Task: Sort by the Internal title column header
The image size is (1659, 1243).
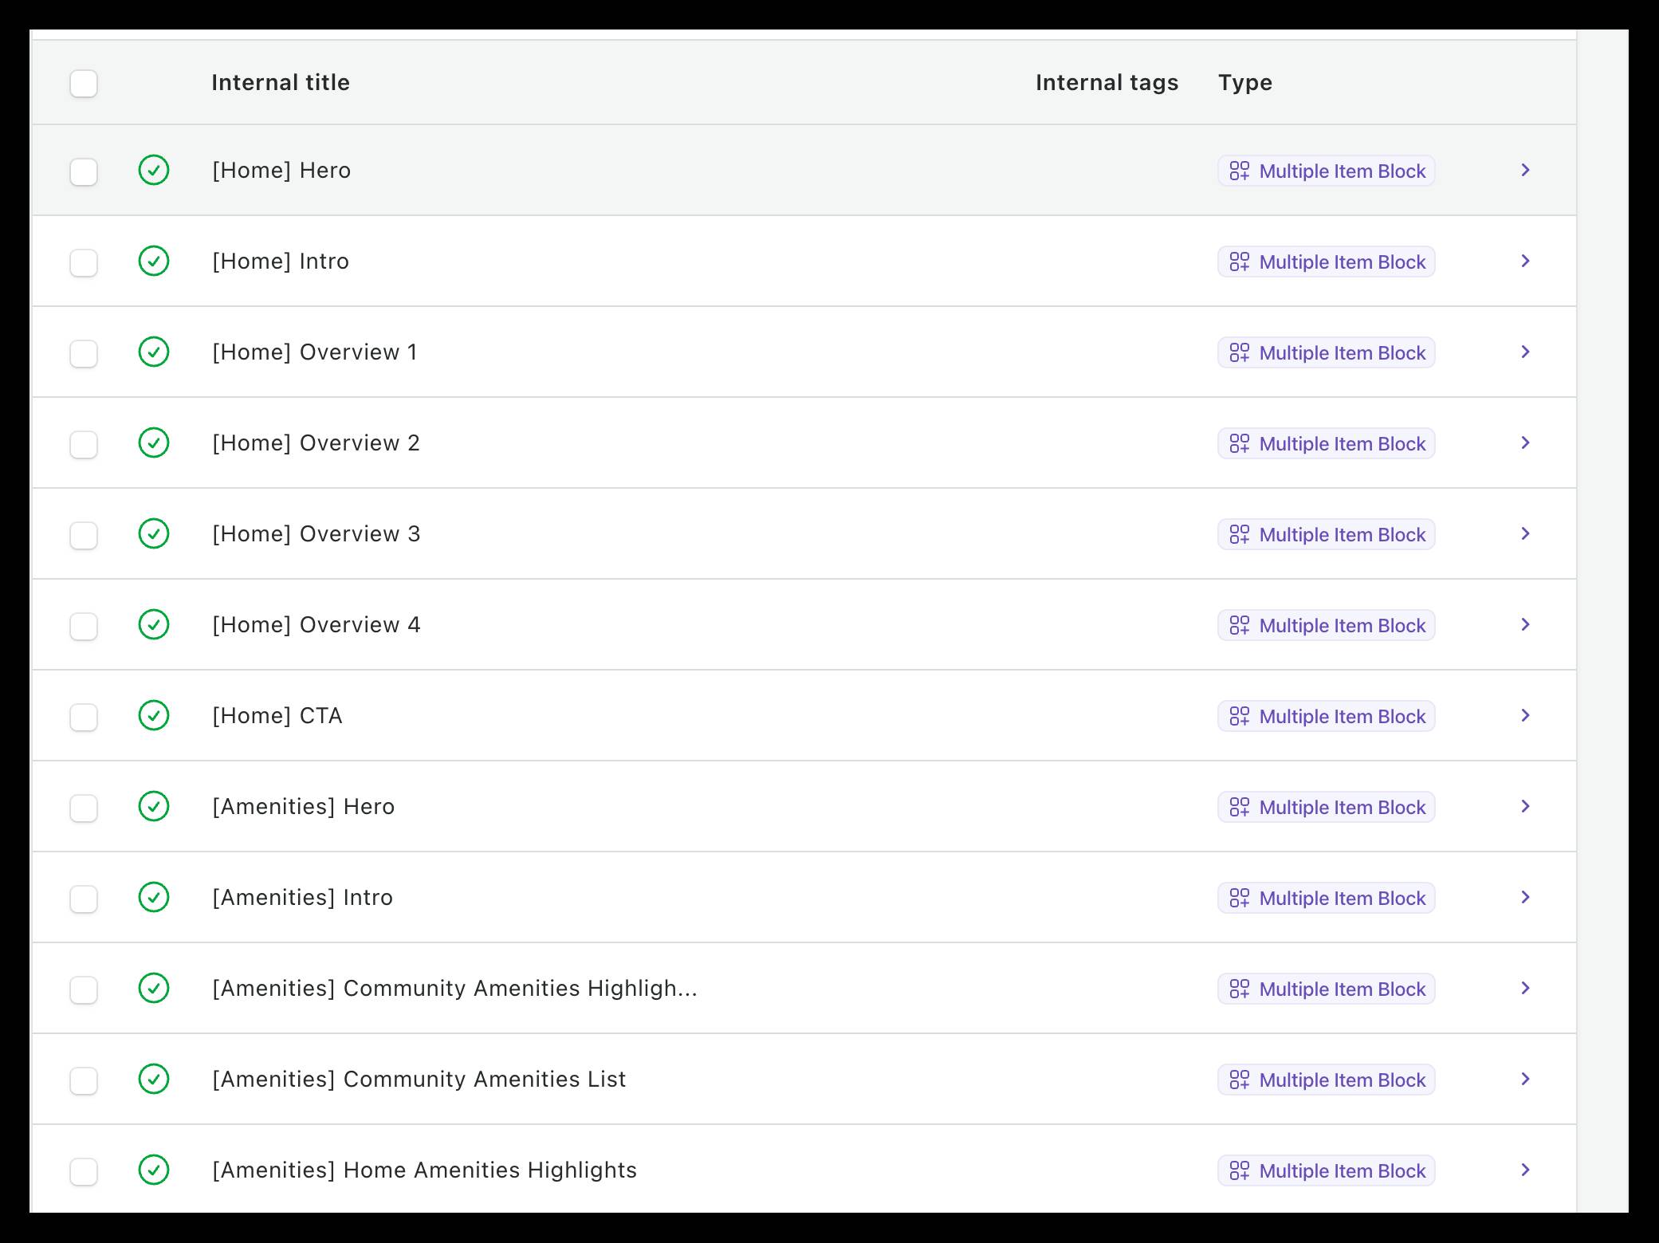Action: (x=281, y=82)
